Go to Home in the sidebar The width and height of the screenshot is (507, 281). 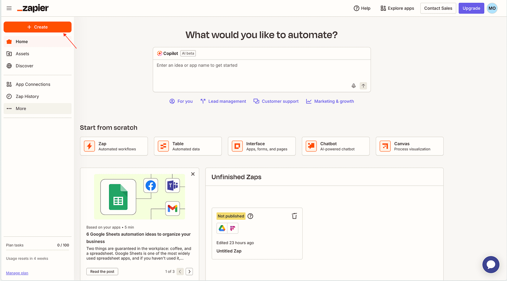coord(38,41)
